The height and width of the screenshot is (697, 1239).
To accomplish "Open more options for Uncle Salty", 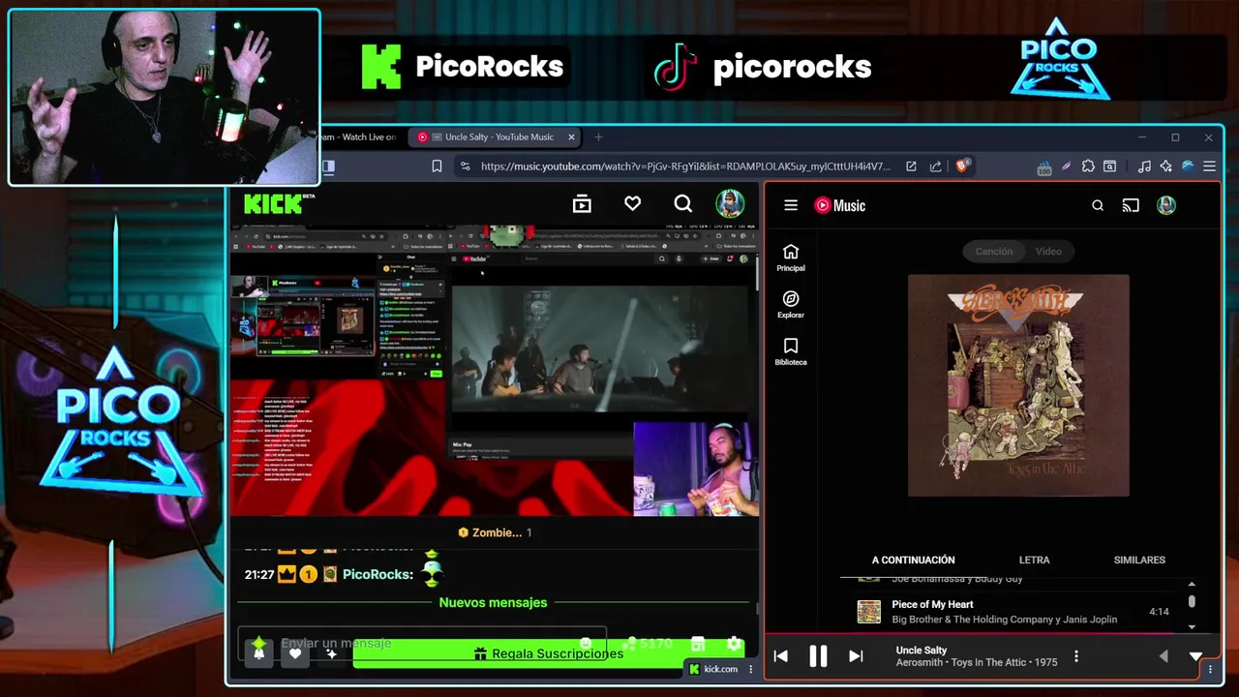I will coord(1076,656).
